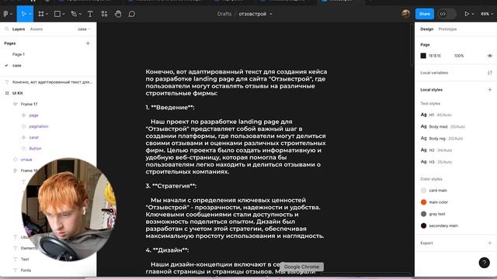Add export setting plus
497x279 pixels.
point(490,243)
